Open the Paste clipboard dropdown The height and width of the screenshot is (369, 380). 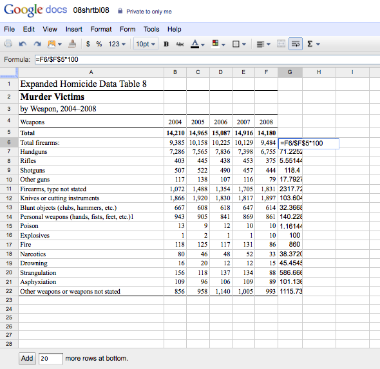(x=55, y=44)
